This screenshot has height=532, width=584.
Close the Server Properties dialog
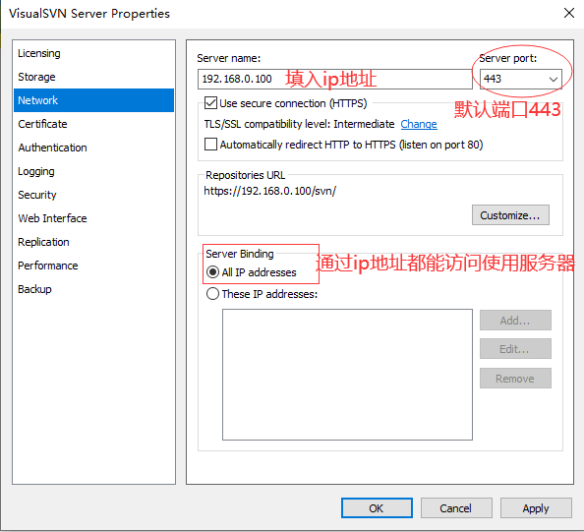(x=568, y=13)
